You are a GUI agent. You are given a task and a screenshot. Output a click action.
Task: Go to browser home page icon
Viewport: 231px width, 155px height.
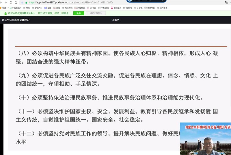[16, 2]
